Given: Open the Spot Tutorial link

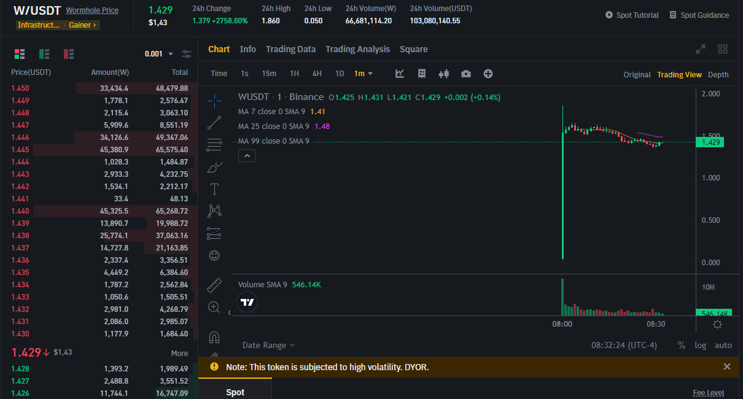Looking at the screenshot, I should (637, 15).
